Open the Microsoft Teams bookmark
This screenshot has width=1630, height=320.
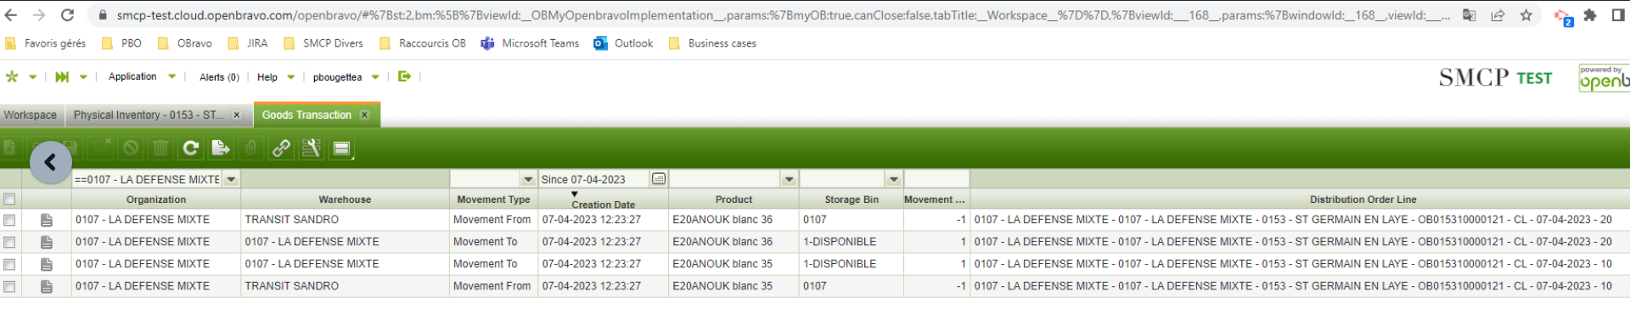coord(530,43)
